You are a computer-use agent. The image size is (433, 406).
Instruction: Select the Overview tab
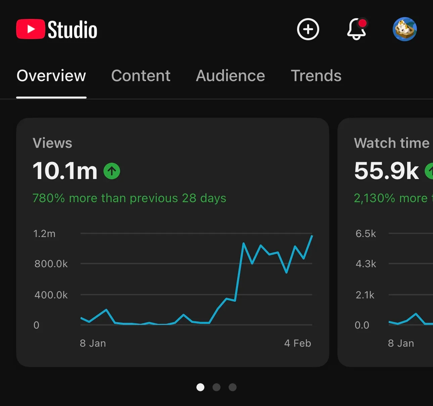coord(51,76)
